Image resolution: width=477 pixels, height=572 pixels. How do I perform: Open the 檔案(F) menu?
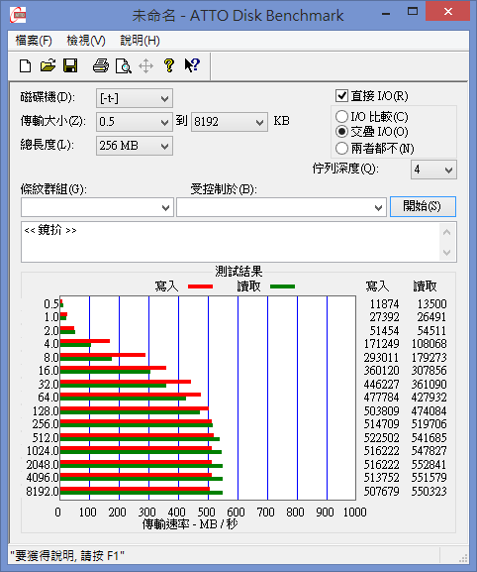tap(34, 41)
